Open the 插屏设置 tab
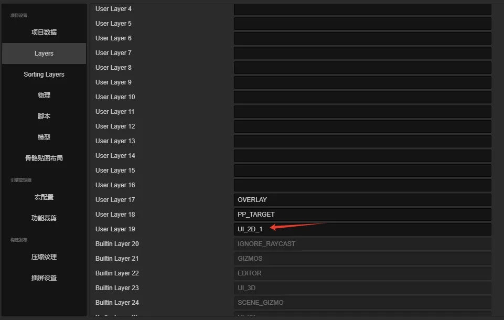The image size is (504, 320). (44, 278)
